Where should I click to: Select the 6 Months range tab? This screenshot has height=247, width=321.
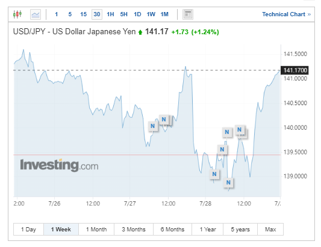(172, 230)
